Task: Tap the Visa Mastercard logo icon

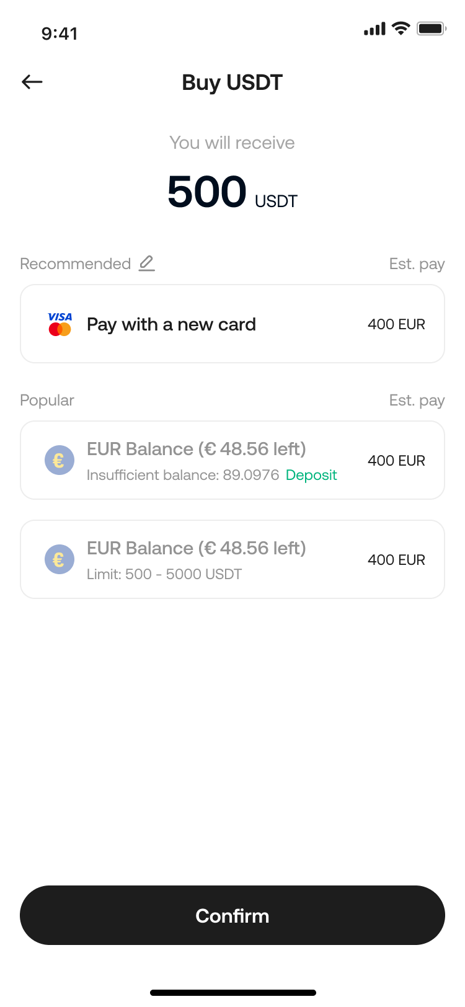Action: coord(60,324)
